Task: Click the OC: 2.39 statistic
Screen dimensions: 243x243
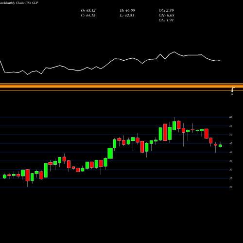Action: tap(166, 11)
